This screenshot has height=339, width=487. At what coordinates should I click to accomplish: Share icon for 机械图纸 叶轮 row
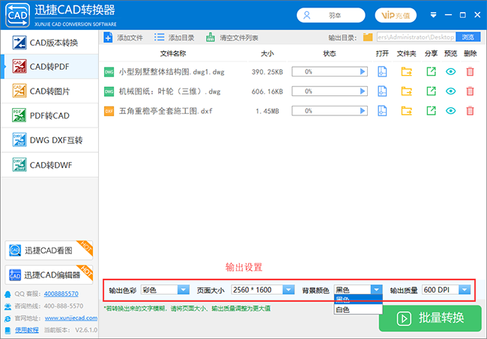[x=431, y=91]
